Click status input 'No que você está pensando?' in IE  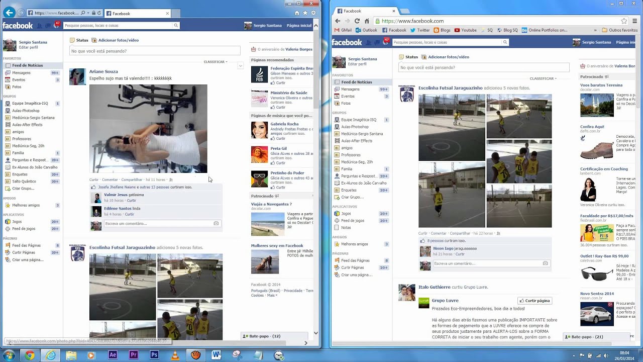pyautogui.click(x=155, y=51)
